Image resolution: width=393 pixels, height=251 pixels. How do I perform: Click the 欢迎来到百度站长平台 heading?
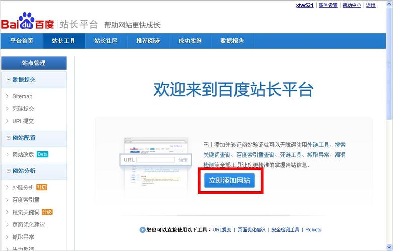tap(233, 89)
